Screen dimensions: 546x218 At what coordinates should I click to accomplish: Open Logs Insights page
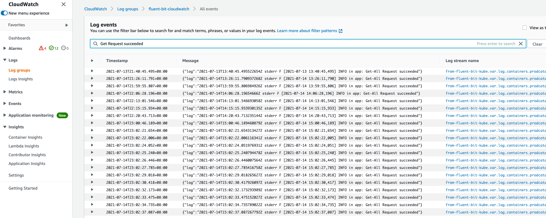[x=20, y=79]
